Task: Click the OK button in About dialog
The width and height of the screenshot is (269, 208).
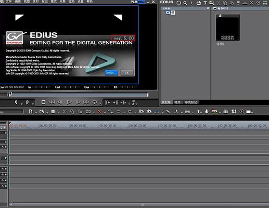Action: pos(127,73)
